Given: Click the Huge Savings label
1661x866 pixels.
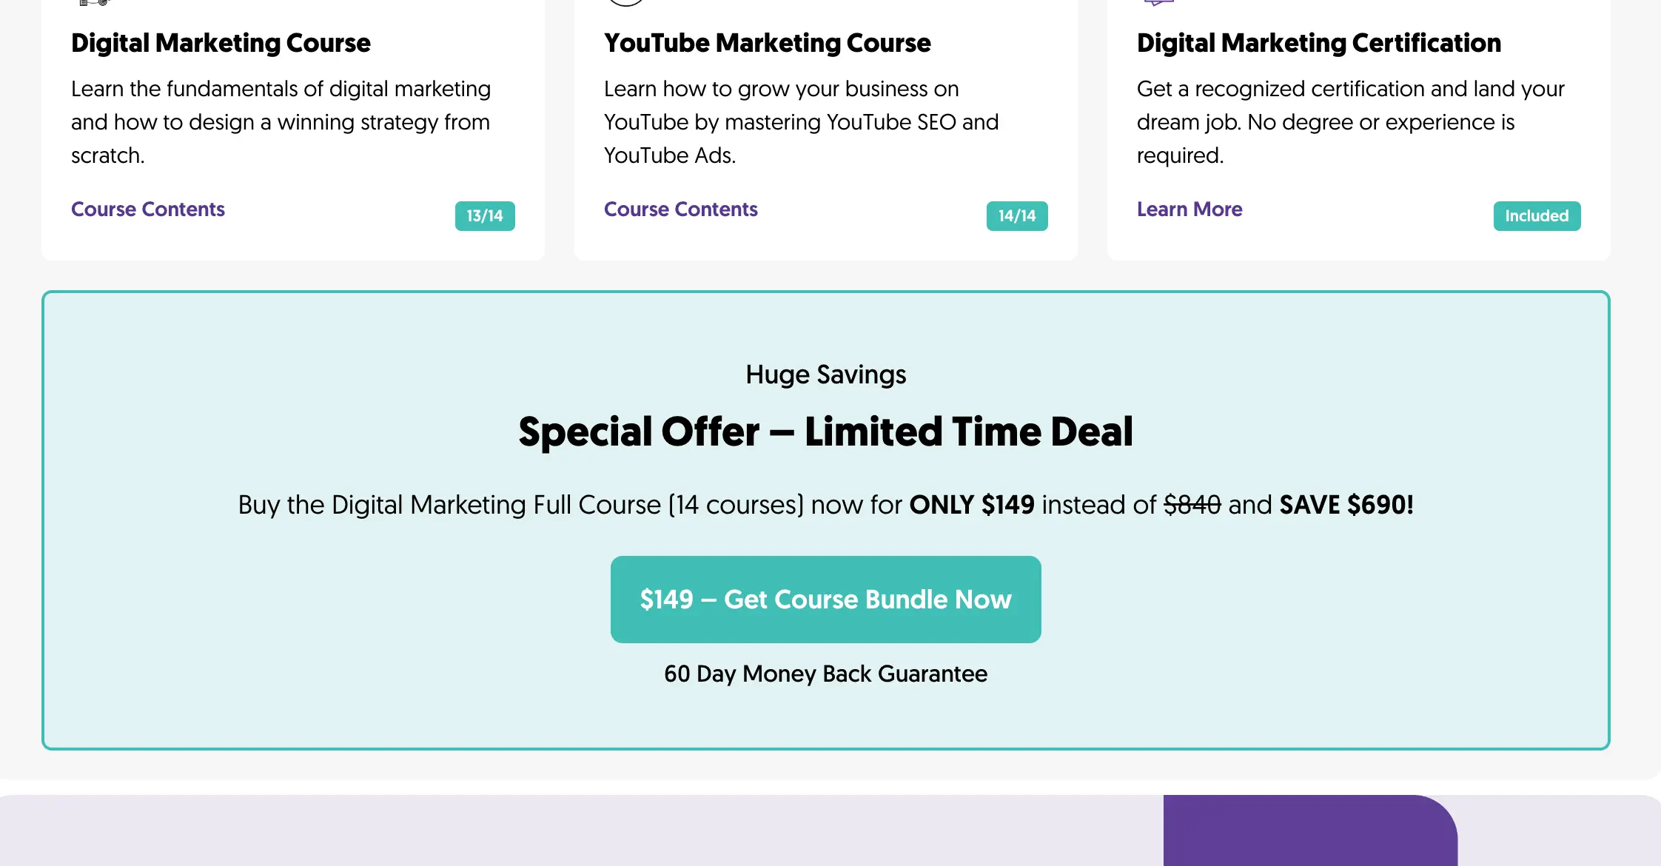Looking at the screenshot, I should coord(825,375).
